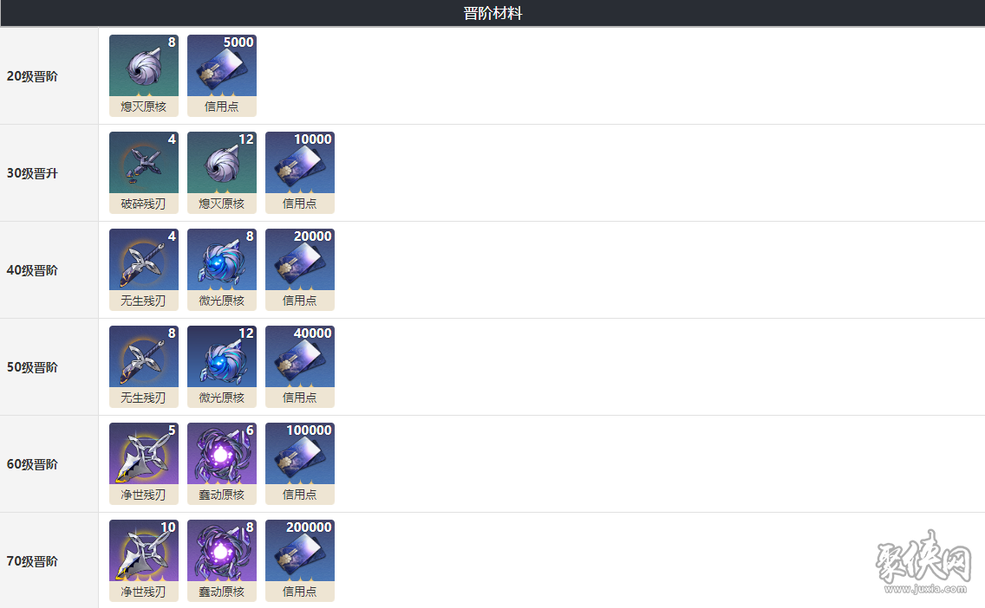Image resolution: width=985 pixels, height=608 pixels.
Task: Click 熄灭原核 icon in 20级晋阶 row
Action: (144, 75)
